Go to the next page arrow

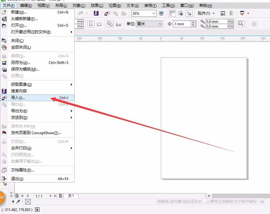[50, 196]
